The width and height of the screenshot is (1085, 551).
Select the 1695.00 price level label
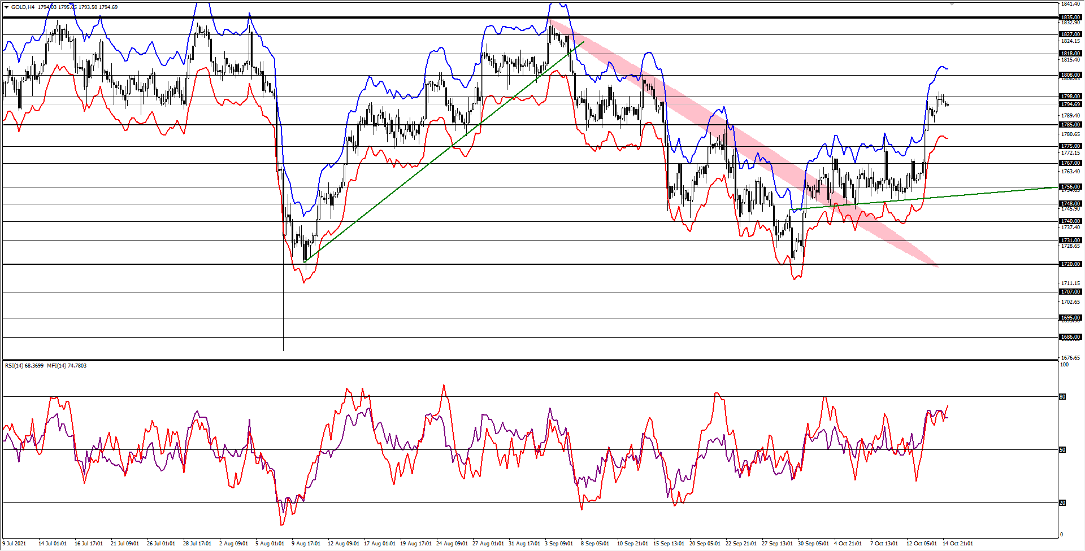1070,318
